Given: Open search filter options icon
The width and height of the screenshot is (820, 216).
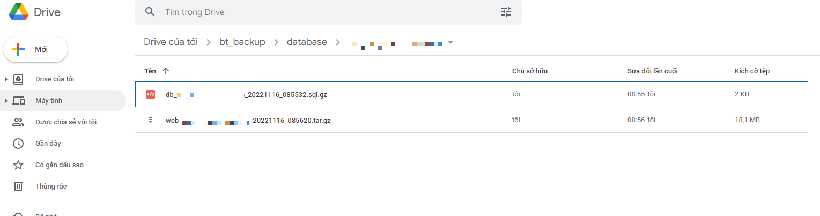Looking at the screenshot, I should (506, 12).
